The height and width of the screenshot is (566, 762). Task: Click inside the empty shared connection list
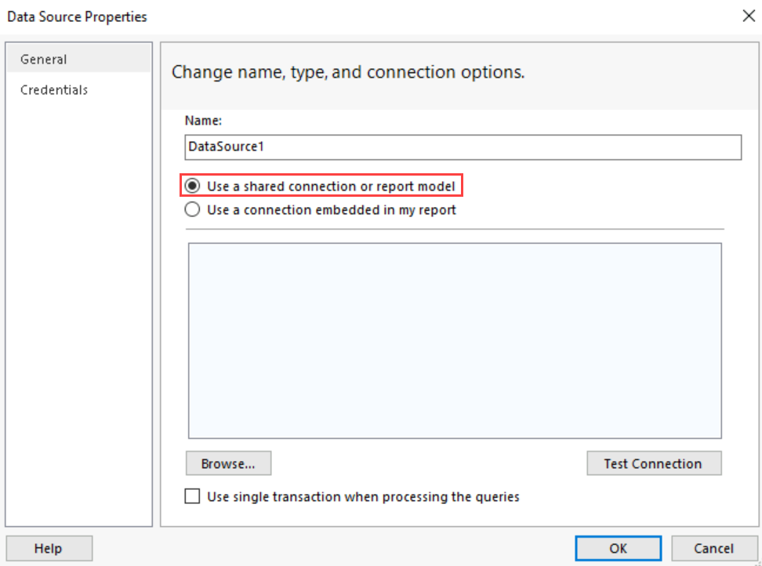455,339
